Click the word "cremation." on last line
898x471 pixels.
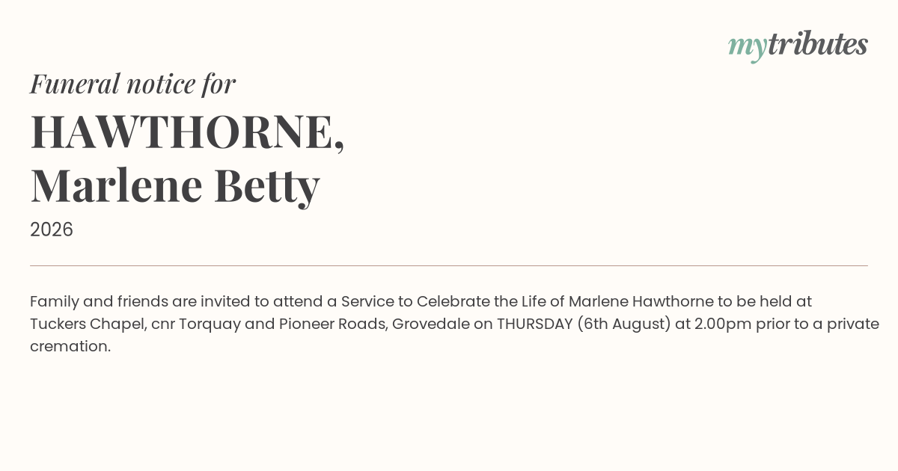pos(70,347)
